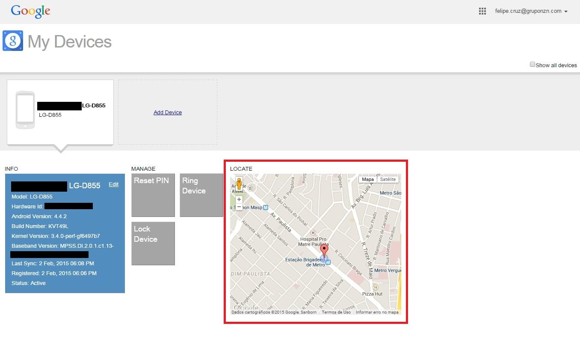This screenshot has width=580, height=344.
Task: Click Add Device link
Action: point(168,112)
